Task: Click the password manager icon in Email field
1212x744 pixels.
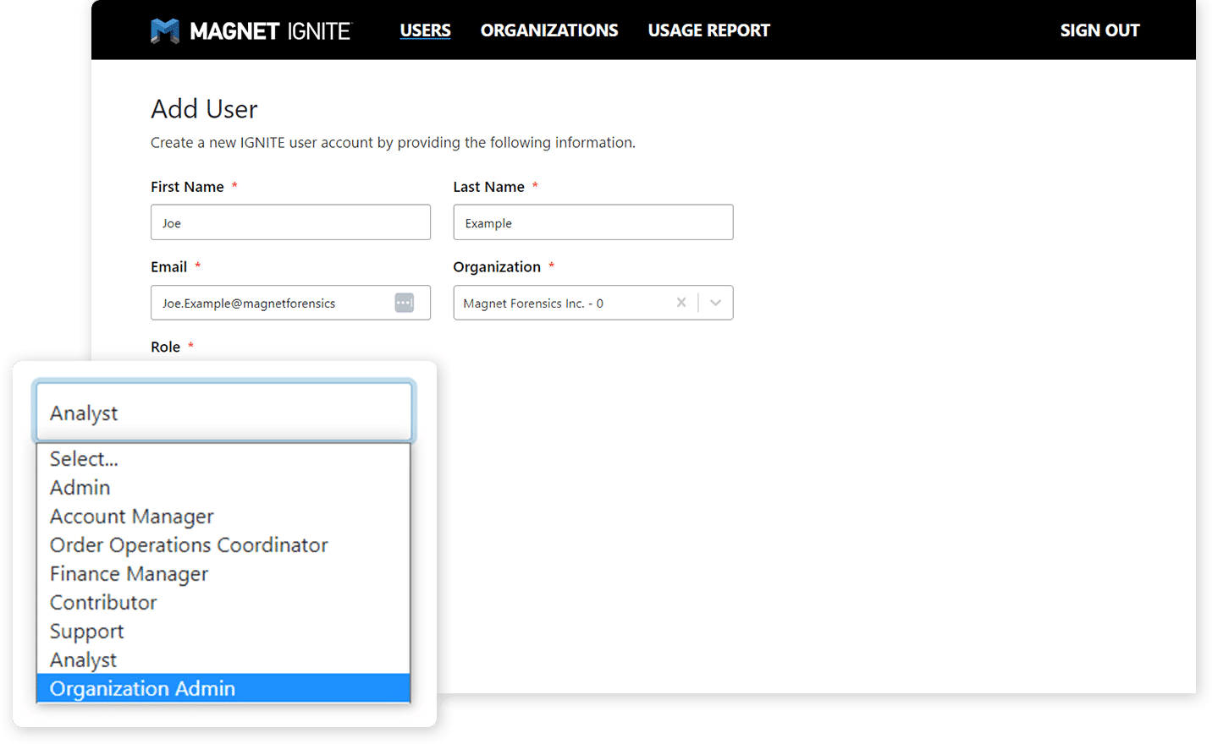Action: click(405, 303)
